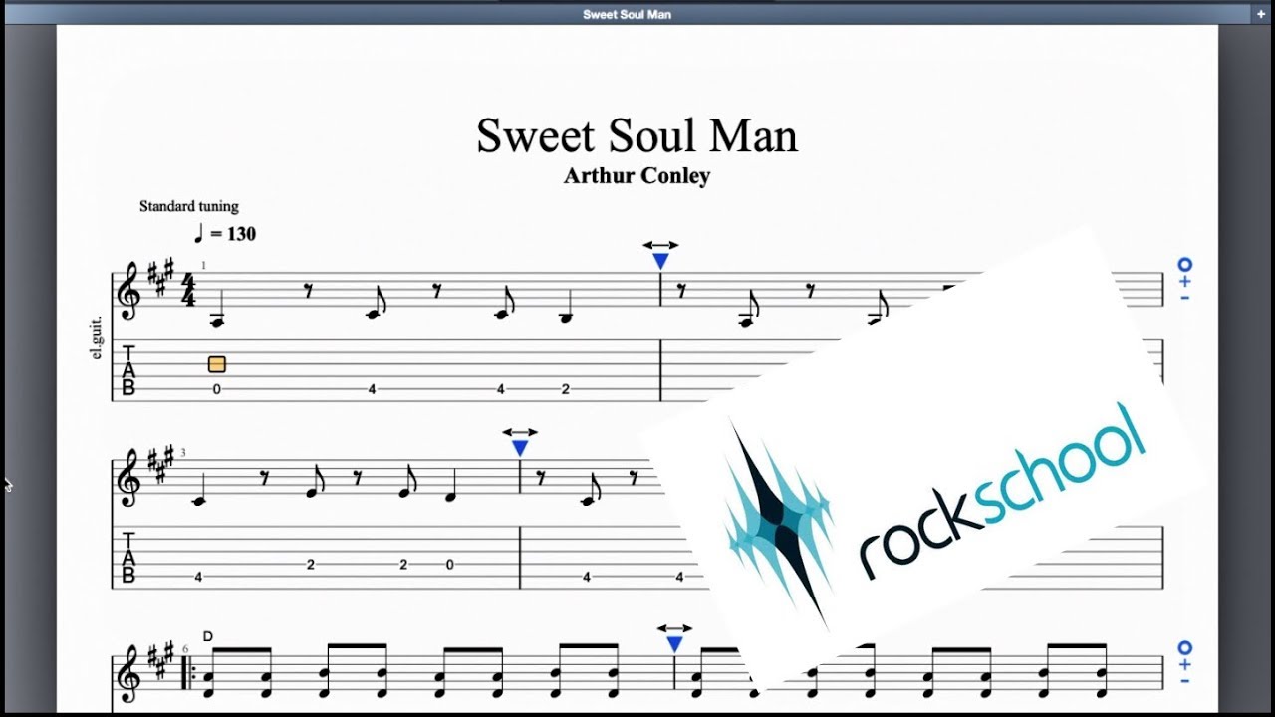
Task: Click the "el.guit." track label
Action: coord(98,337)
